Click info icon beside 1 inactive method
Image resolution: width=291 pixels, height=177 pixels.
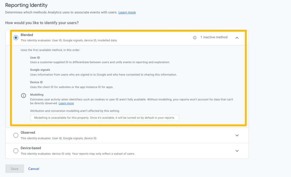(x=195, y=38)
